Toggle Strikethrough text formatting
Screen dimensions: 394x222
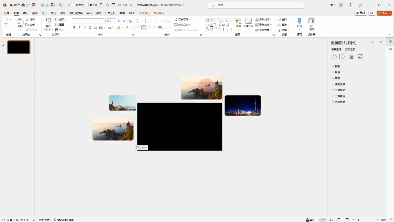pos(95,28)
